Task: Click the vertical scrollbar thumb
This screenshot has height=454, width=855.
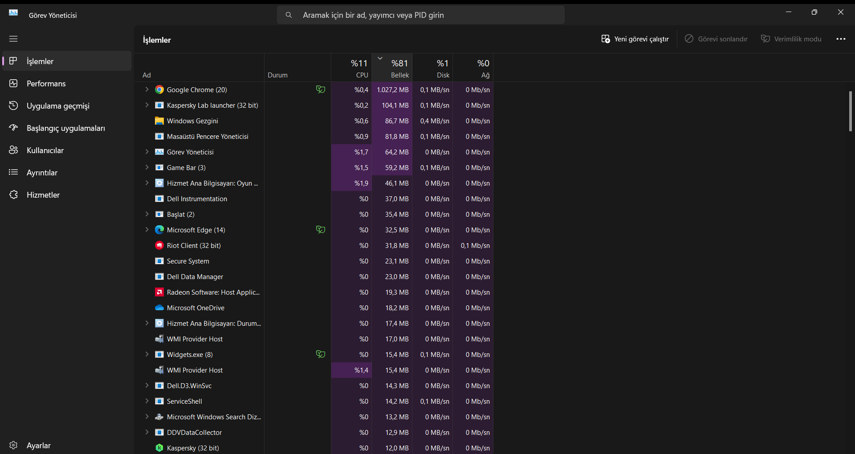Action: point(851,111)
